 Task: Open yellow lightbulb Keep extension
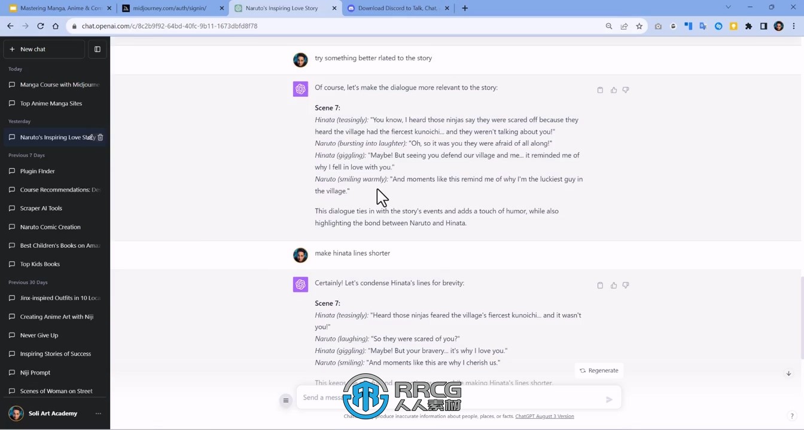(733, 26)
